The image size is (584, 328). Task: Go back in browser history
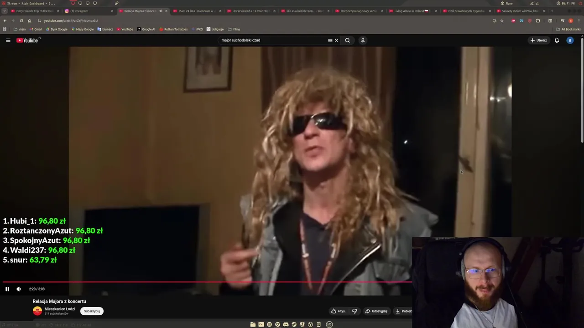click(5, 20)
